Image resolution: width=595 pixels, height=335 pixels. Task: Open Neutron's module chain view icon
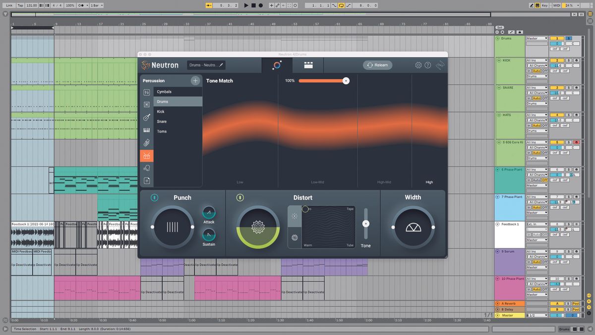tap(309, 65)
